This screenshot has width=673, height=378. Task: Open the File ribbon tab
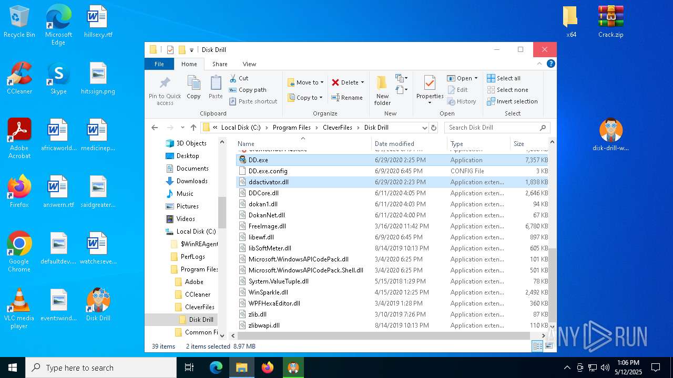159,64
